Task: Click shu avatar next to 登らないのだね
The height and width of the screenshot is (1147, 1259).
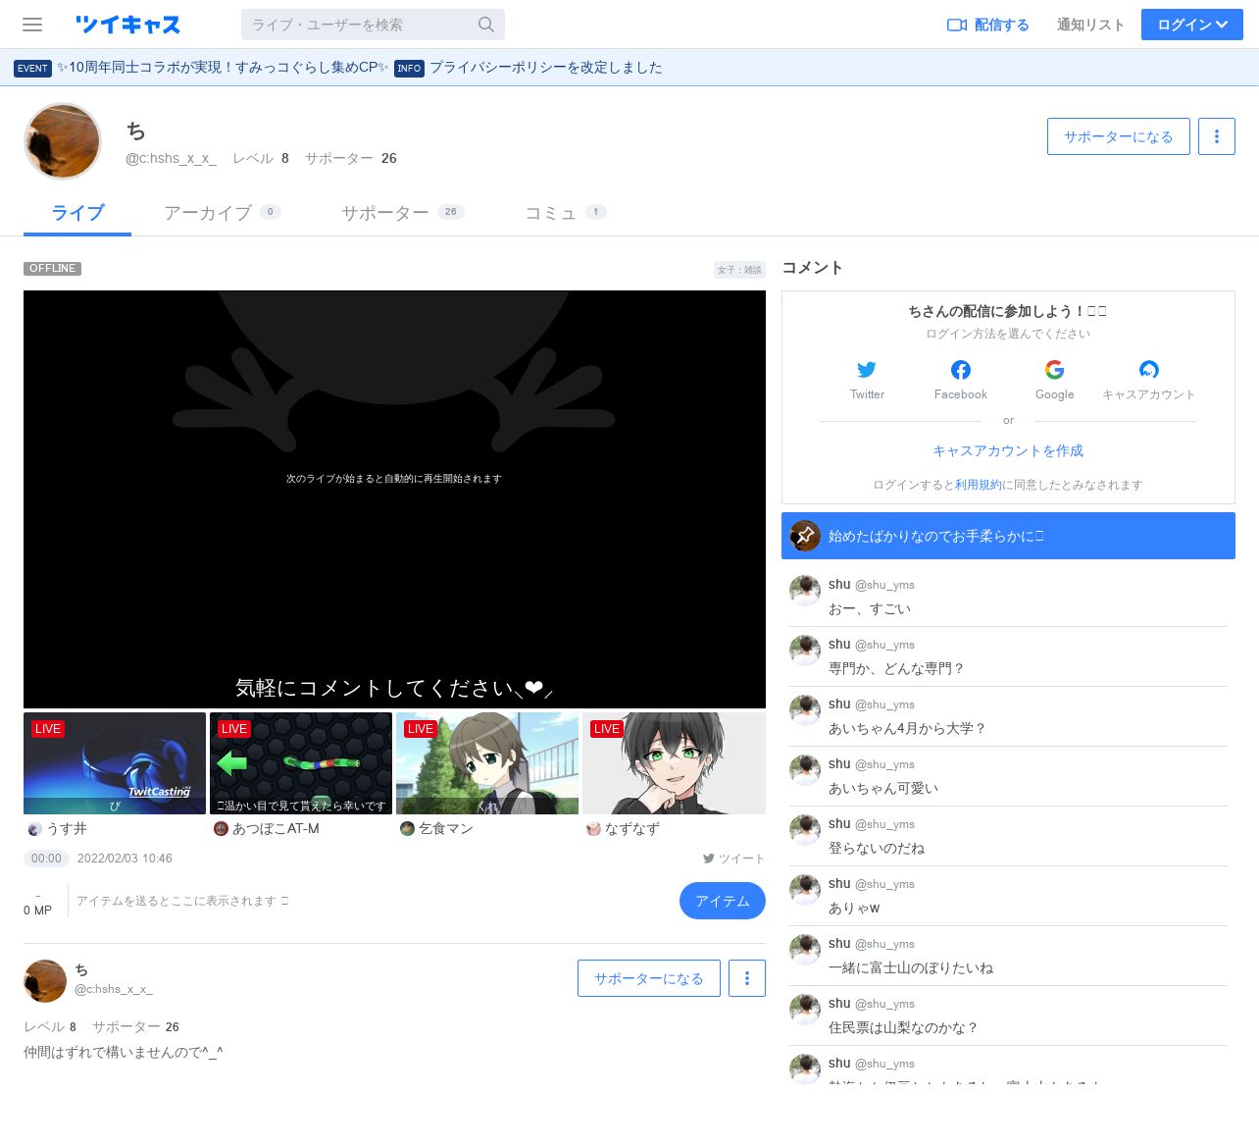Action: (805, 830)
